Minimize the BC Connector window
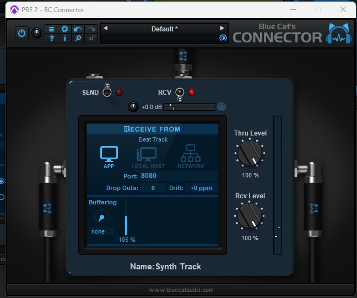The image size is (357, 298). 293,9
